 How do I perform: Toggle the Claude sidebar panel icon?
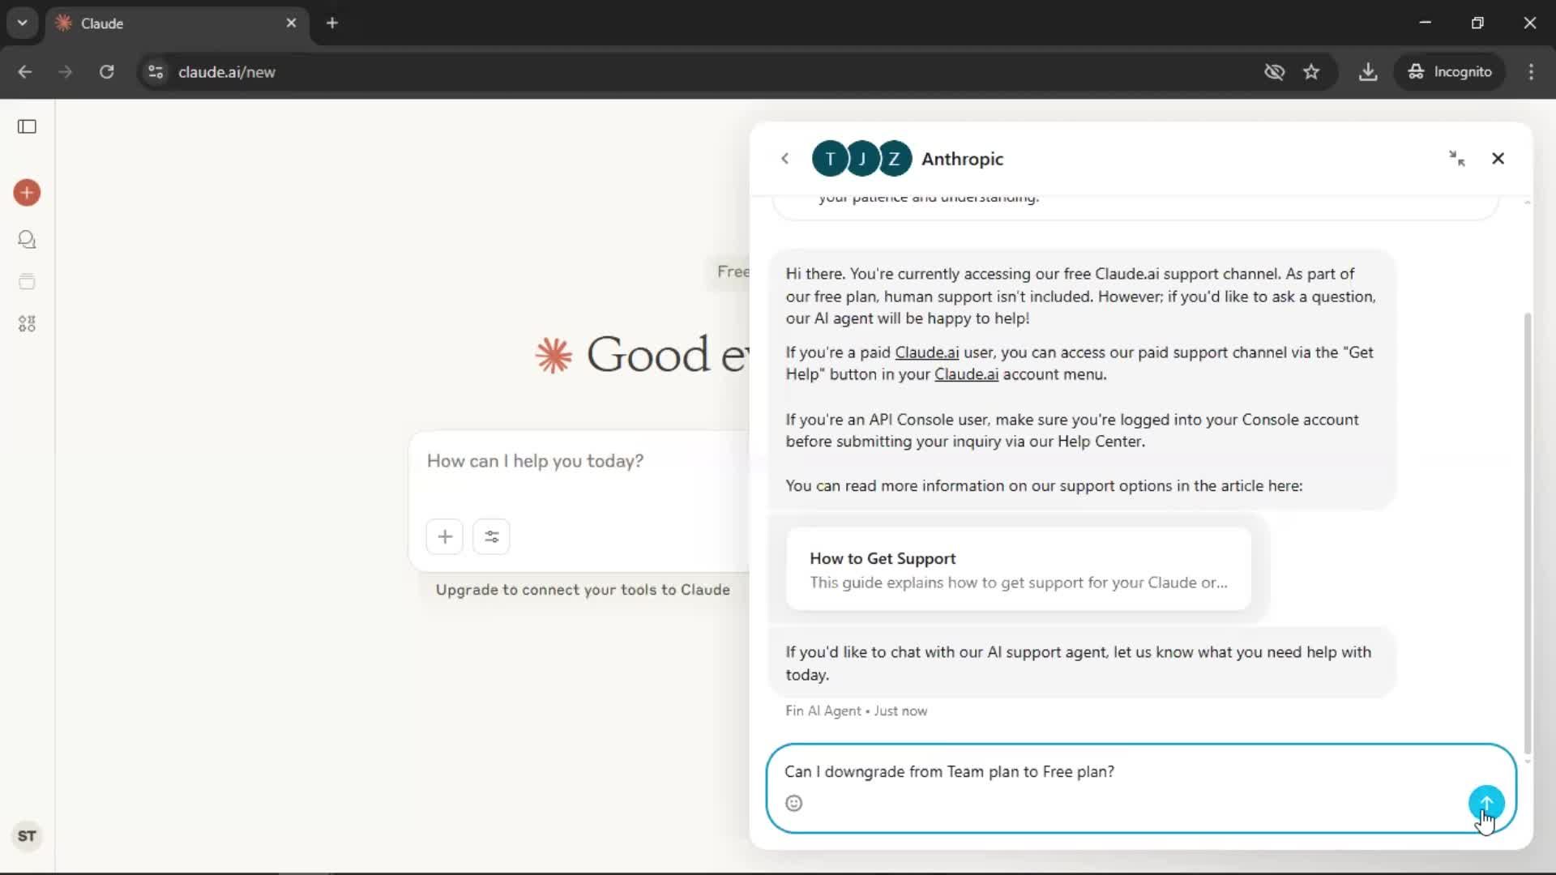[x=27, y=126]
